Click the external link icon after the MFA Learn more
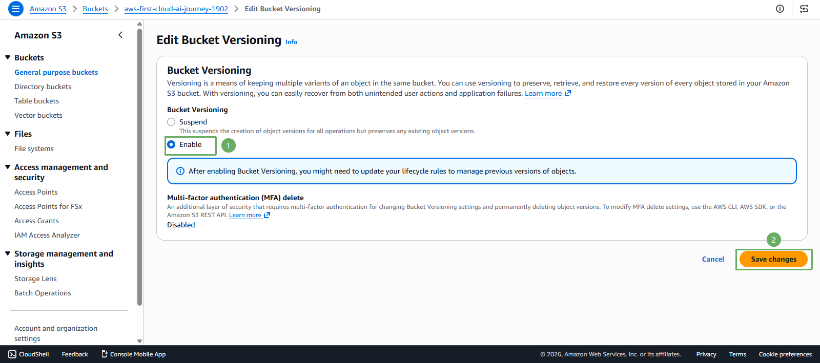Viewport: 820px width, 363px height. [266, 215]
